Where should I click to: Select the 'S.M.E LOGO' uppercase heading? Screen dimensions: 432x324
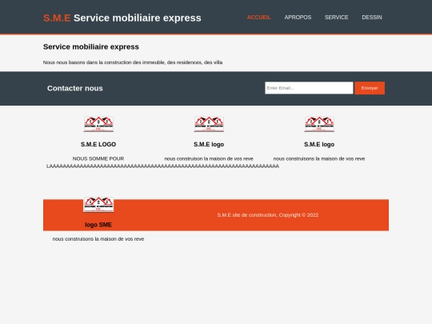[98, 144]
